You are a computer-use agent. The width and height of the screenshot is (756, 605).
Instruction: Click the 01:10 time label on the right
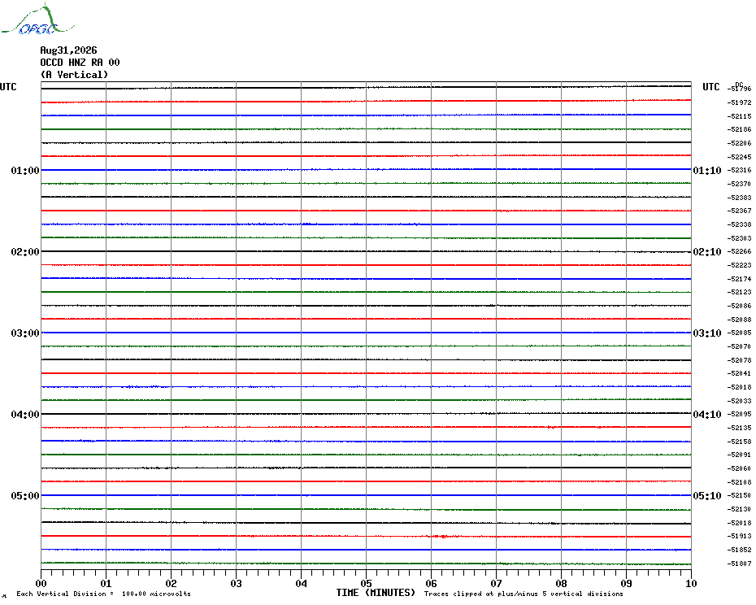tap(707, 170)
